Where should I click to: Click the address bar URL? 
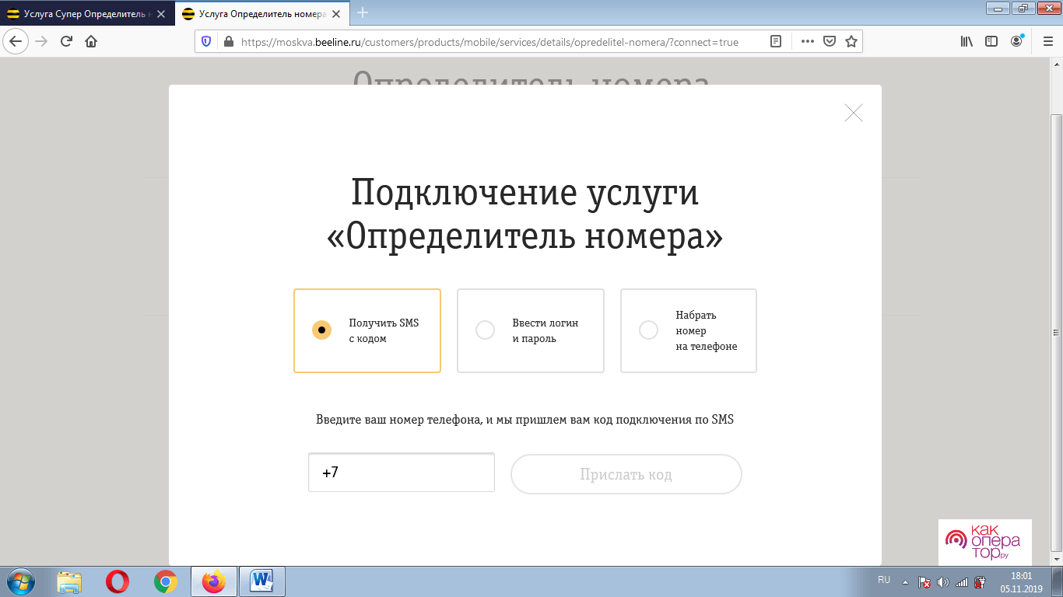[489, 42]
